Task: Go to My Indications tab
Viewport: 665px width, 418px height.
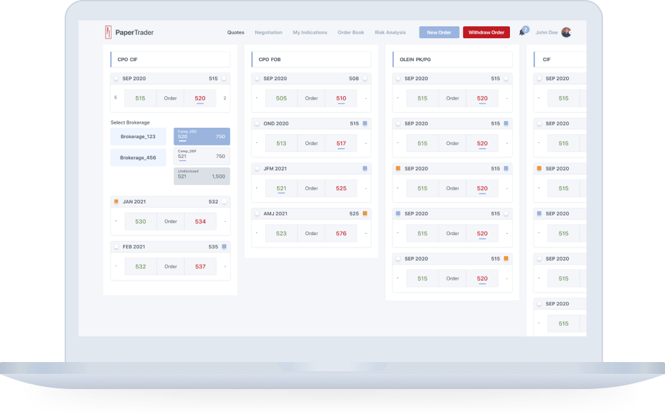Action: [310, 32]
